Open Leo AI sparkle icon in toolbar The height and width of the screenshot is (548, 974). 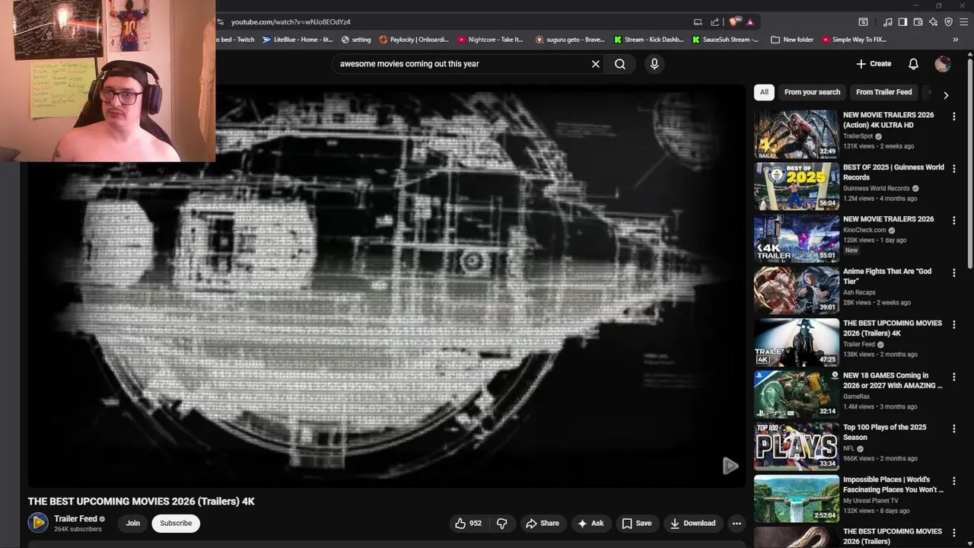pyautogui.click(x=933, y=22)
